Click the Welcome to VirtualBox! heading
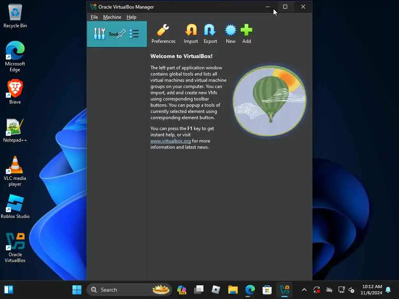 pyautogui.click(x=181, y=56)
